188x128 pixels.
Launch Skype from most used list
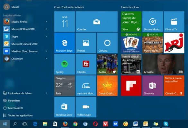point(25,36)
